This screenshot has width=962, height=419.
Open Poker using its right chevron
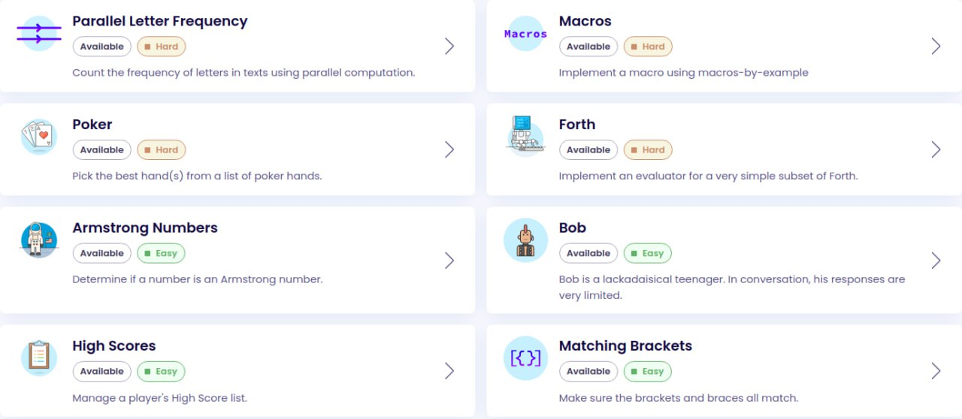click(449, 149)
